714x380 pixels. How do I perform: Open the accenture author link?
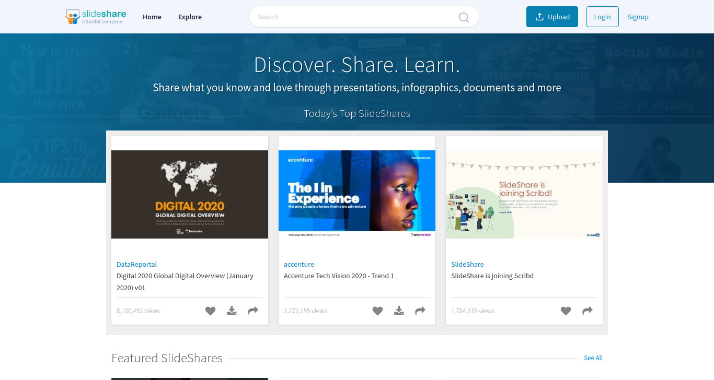[299, 265]
